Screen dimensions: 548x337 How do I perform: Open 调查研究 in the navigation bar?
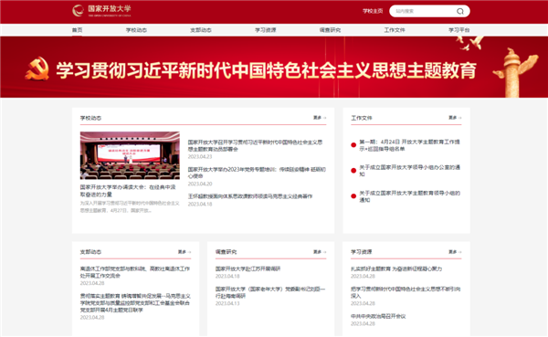(330, 30)
